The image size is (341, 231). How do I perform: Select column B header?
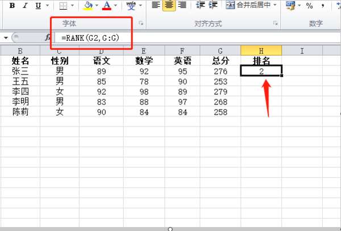coord(20,51)
